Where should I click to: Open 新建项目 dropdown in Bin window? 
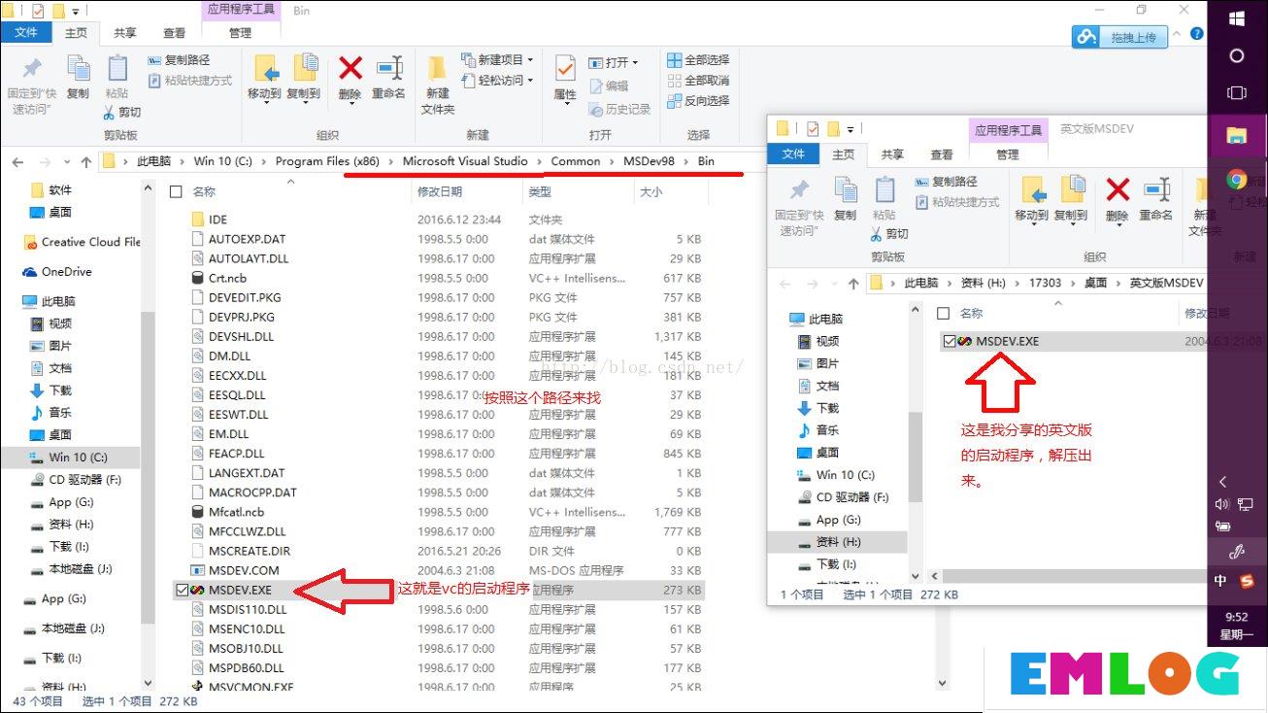pos(497,60)
